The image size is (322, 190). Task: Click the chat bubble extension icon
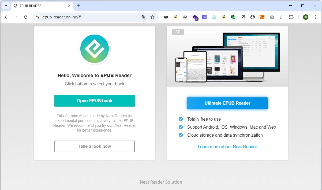point(282,17)
